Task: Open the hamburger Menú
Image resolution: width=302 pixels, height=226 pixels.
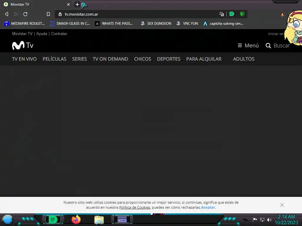Action: click(x=248, y=46)
